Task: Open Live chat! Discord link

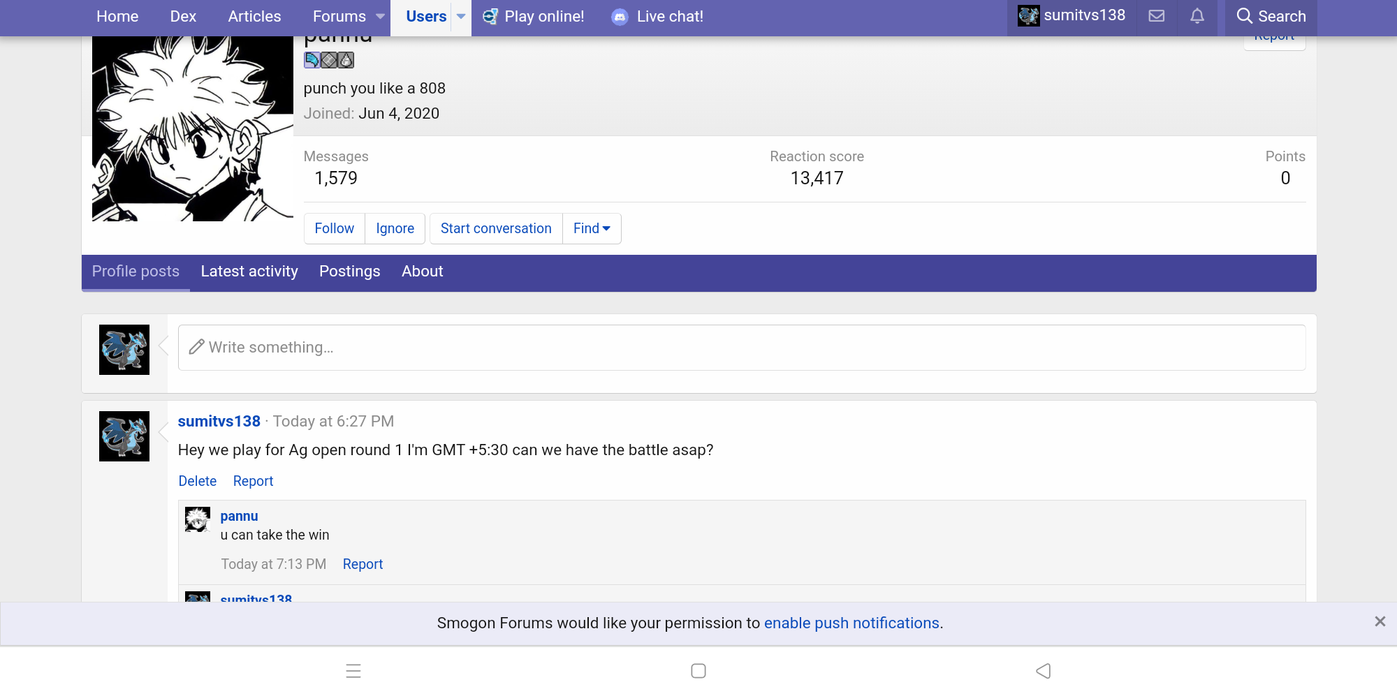Action: coord(657,16)
